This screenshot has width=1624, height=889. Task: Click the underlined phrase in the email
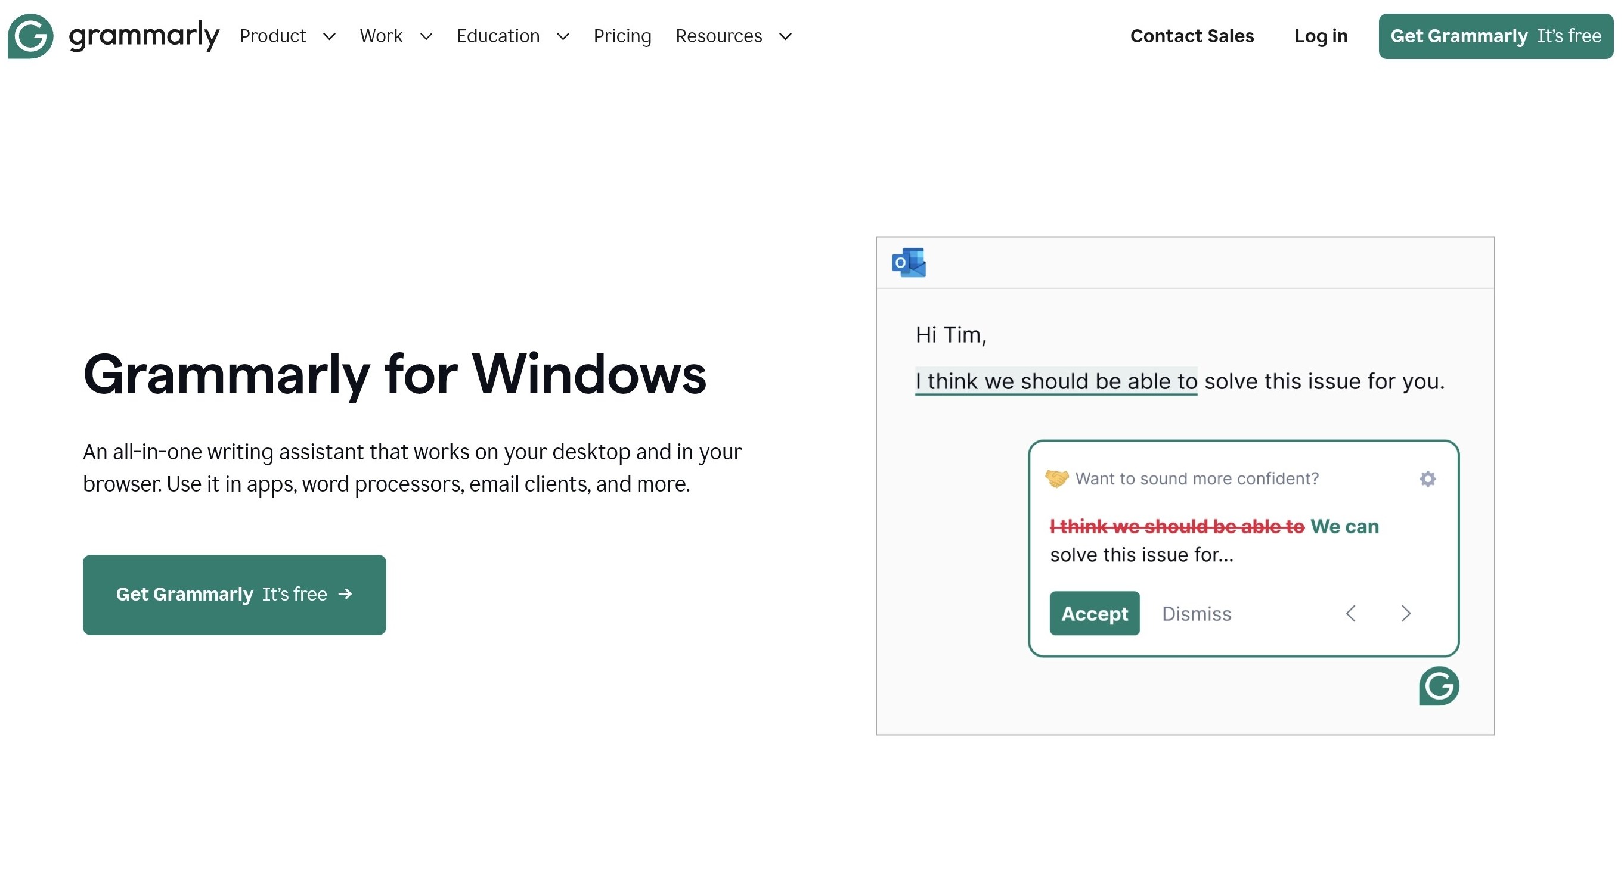coord(1056,381)
